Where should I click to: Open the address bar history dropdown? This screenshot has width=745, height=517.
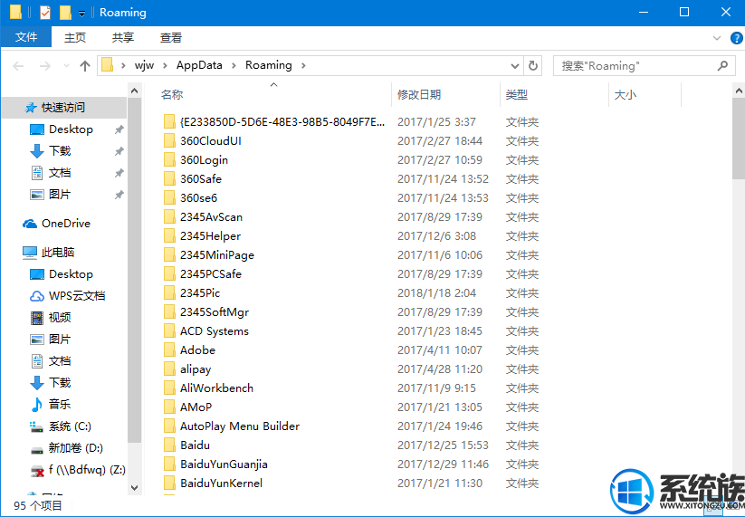click(x=514, y=65)
